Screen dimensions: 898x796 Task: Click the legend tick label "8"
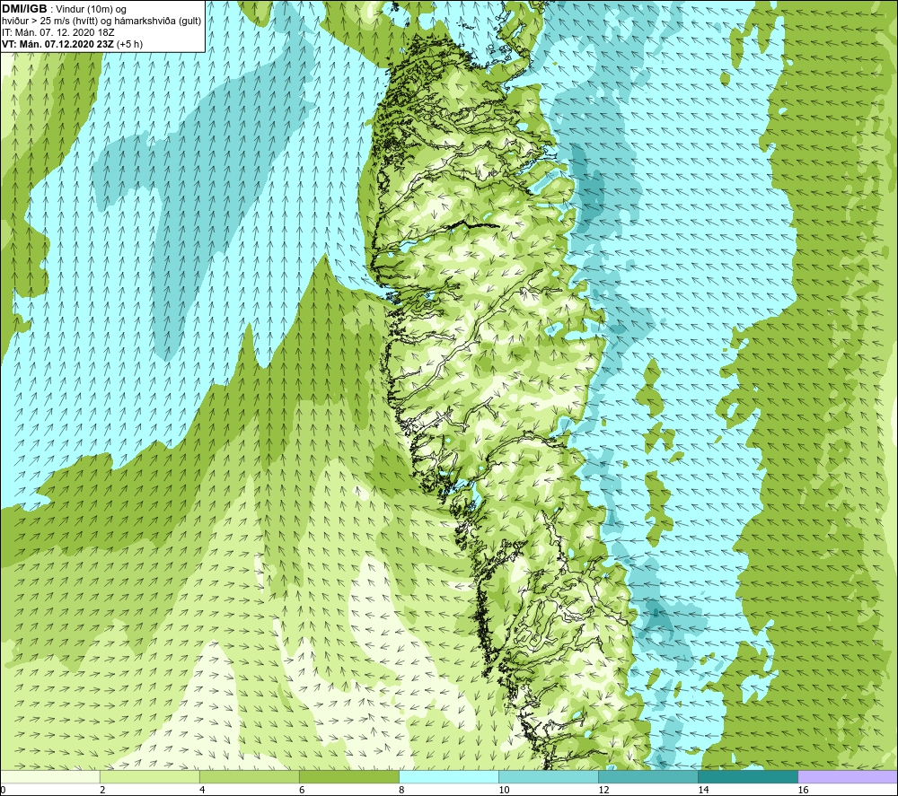pos(401,790)
